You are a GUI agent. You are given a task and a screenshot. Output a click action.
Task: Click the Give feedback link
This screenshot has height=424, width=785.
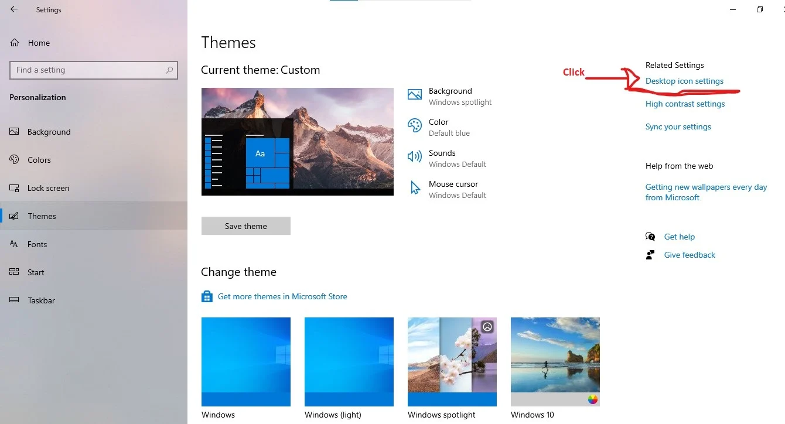[690, 255]
